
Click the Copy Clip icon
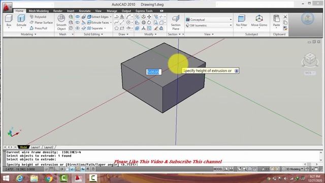pos(285,22)
